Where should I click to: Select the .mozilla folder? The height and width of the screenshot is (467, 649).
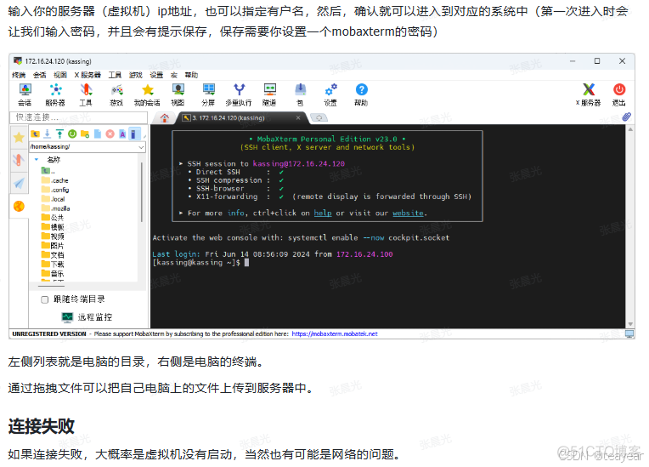pyautogui.click(x=56, y=208)
